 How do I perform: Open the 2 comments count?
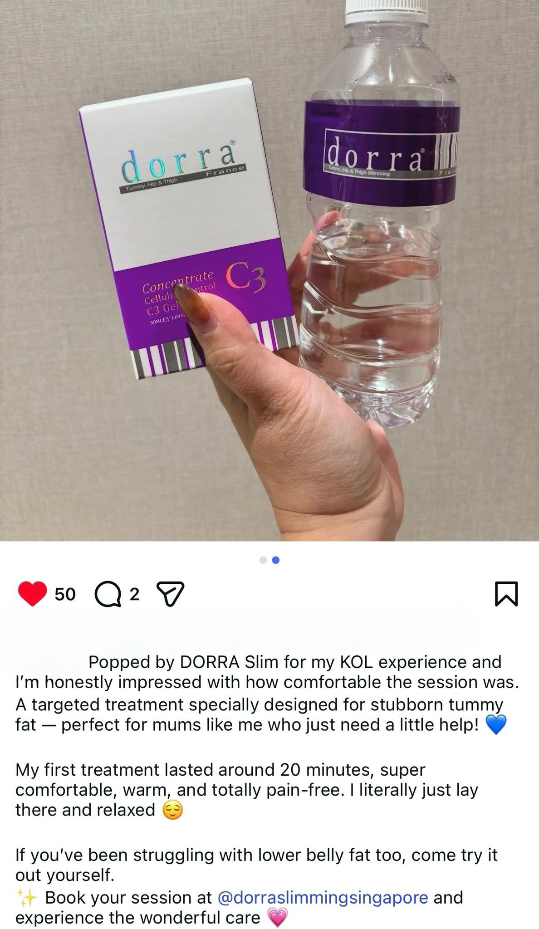(134, 594)
